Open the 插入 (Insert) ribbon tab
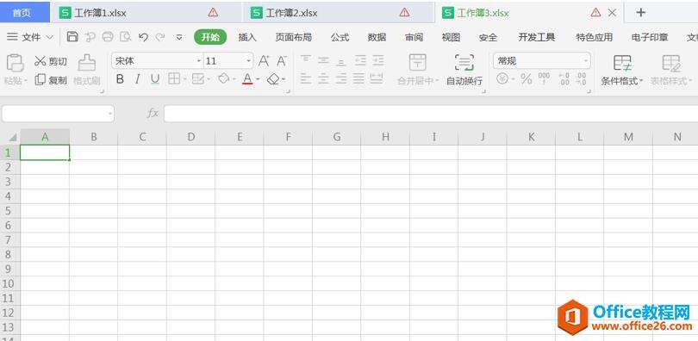 click(x=247, y=37)
